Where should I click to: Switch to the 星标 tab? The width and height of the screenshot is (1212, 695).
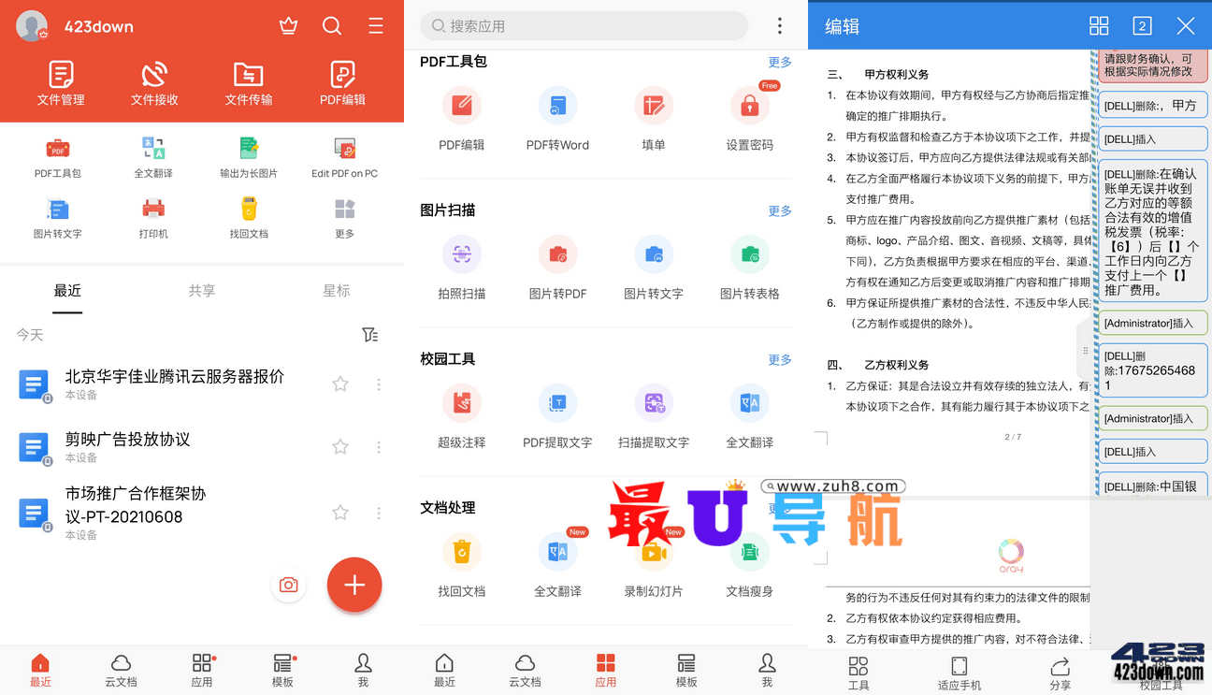click(337, 291)
